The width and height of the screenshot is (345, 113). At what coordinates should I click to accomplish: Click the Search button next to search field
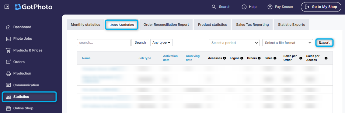(x=140, y=43)
